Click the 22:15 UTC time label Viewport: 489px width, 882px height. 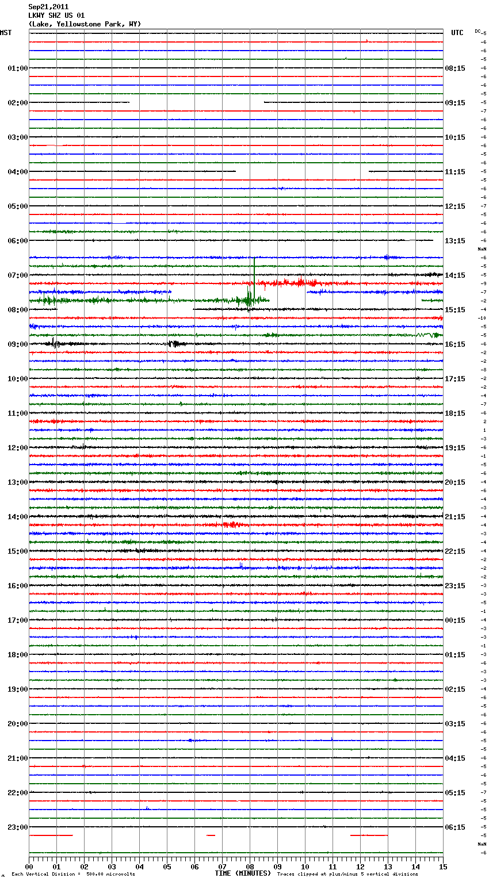[x=455, y=551]
